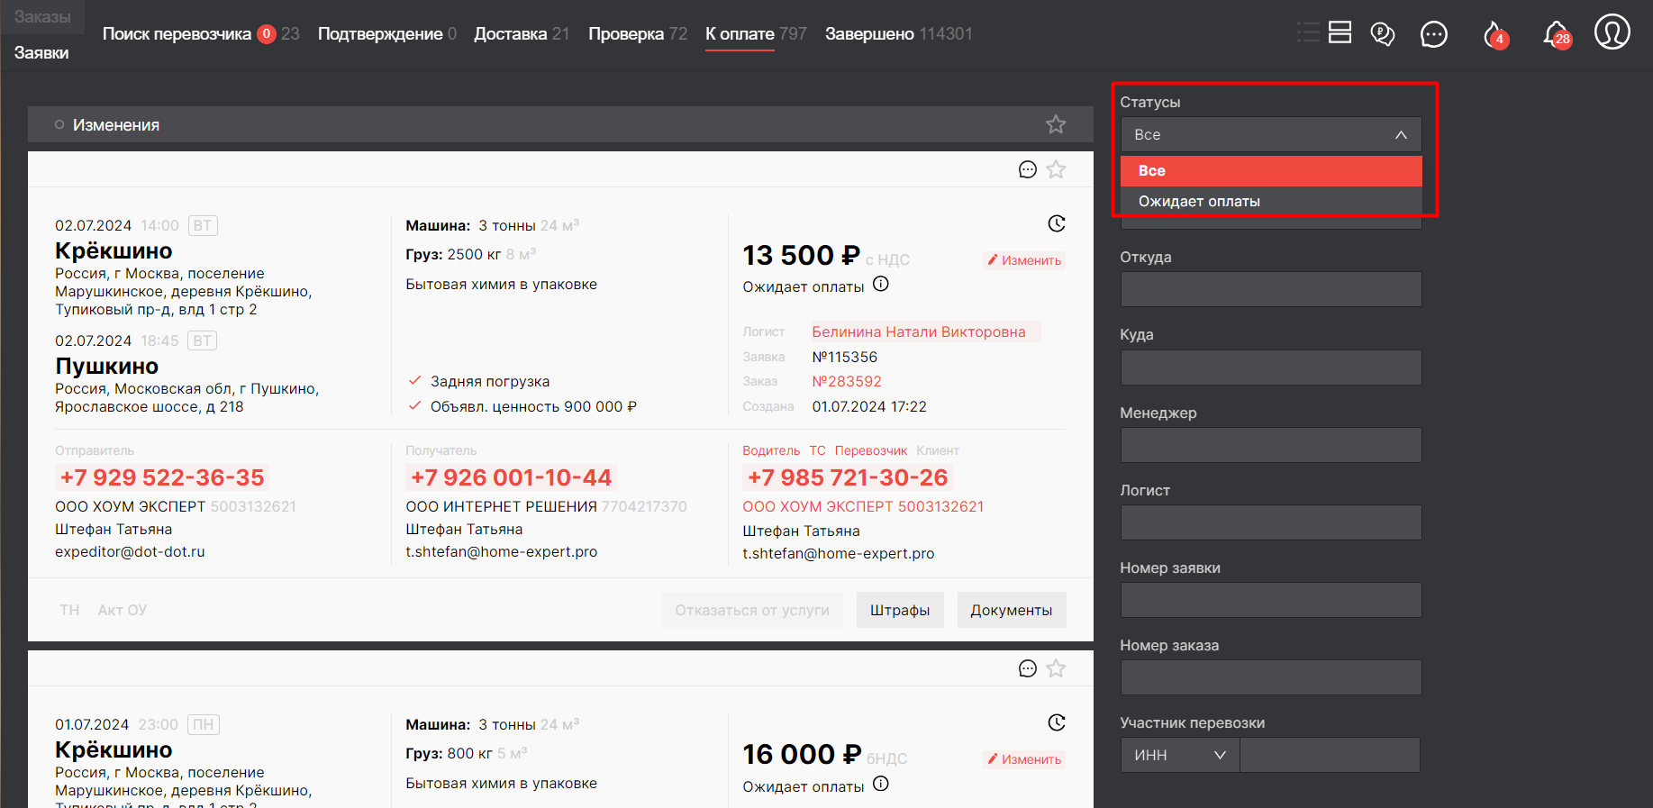This screenshot has width=1653, height=808.
Task: Open logist Белинина Натали Викторовна
Action: coord(919,331)
